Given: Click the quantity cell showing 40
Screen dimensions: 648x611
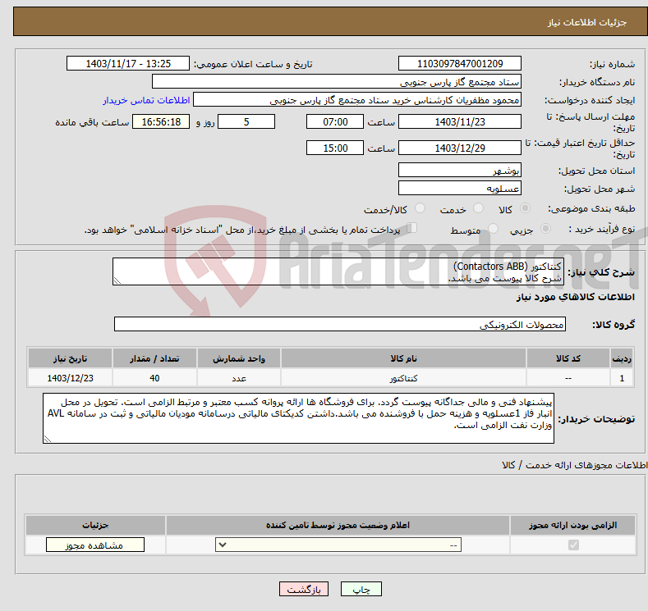Looking at the screenshot, I should tap(154, 378).
